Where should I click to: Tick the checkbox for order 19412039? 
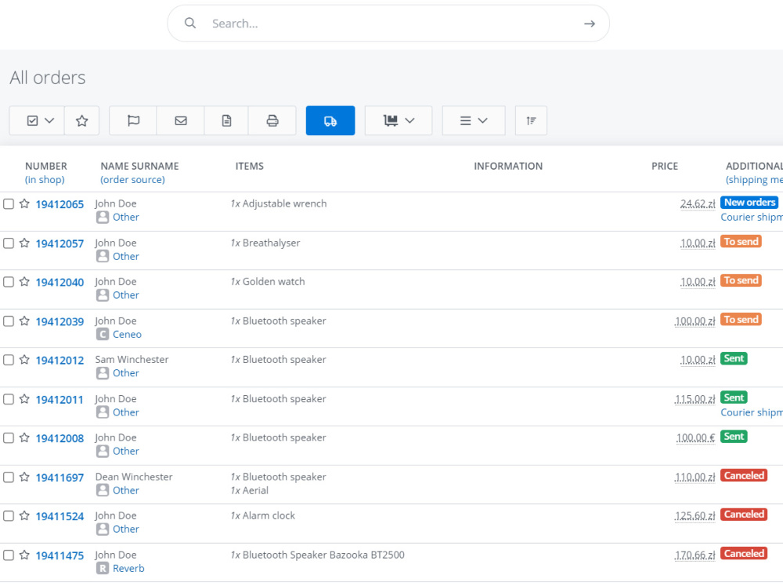[x=9, y=321]
